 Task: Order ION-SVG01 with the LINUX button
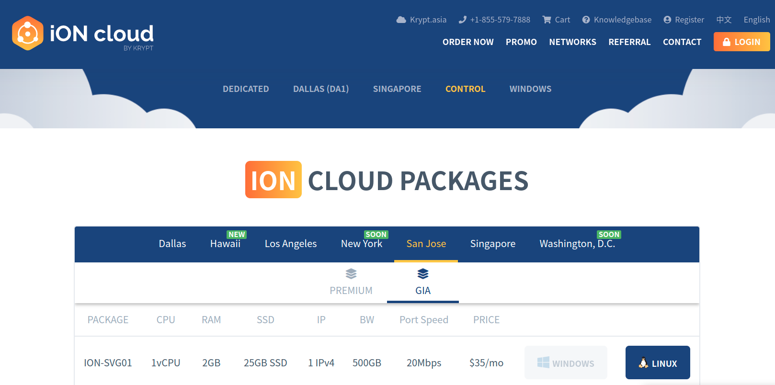point(658,362)
